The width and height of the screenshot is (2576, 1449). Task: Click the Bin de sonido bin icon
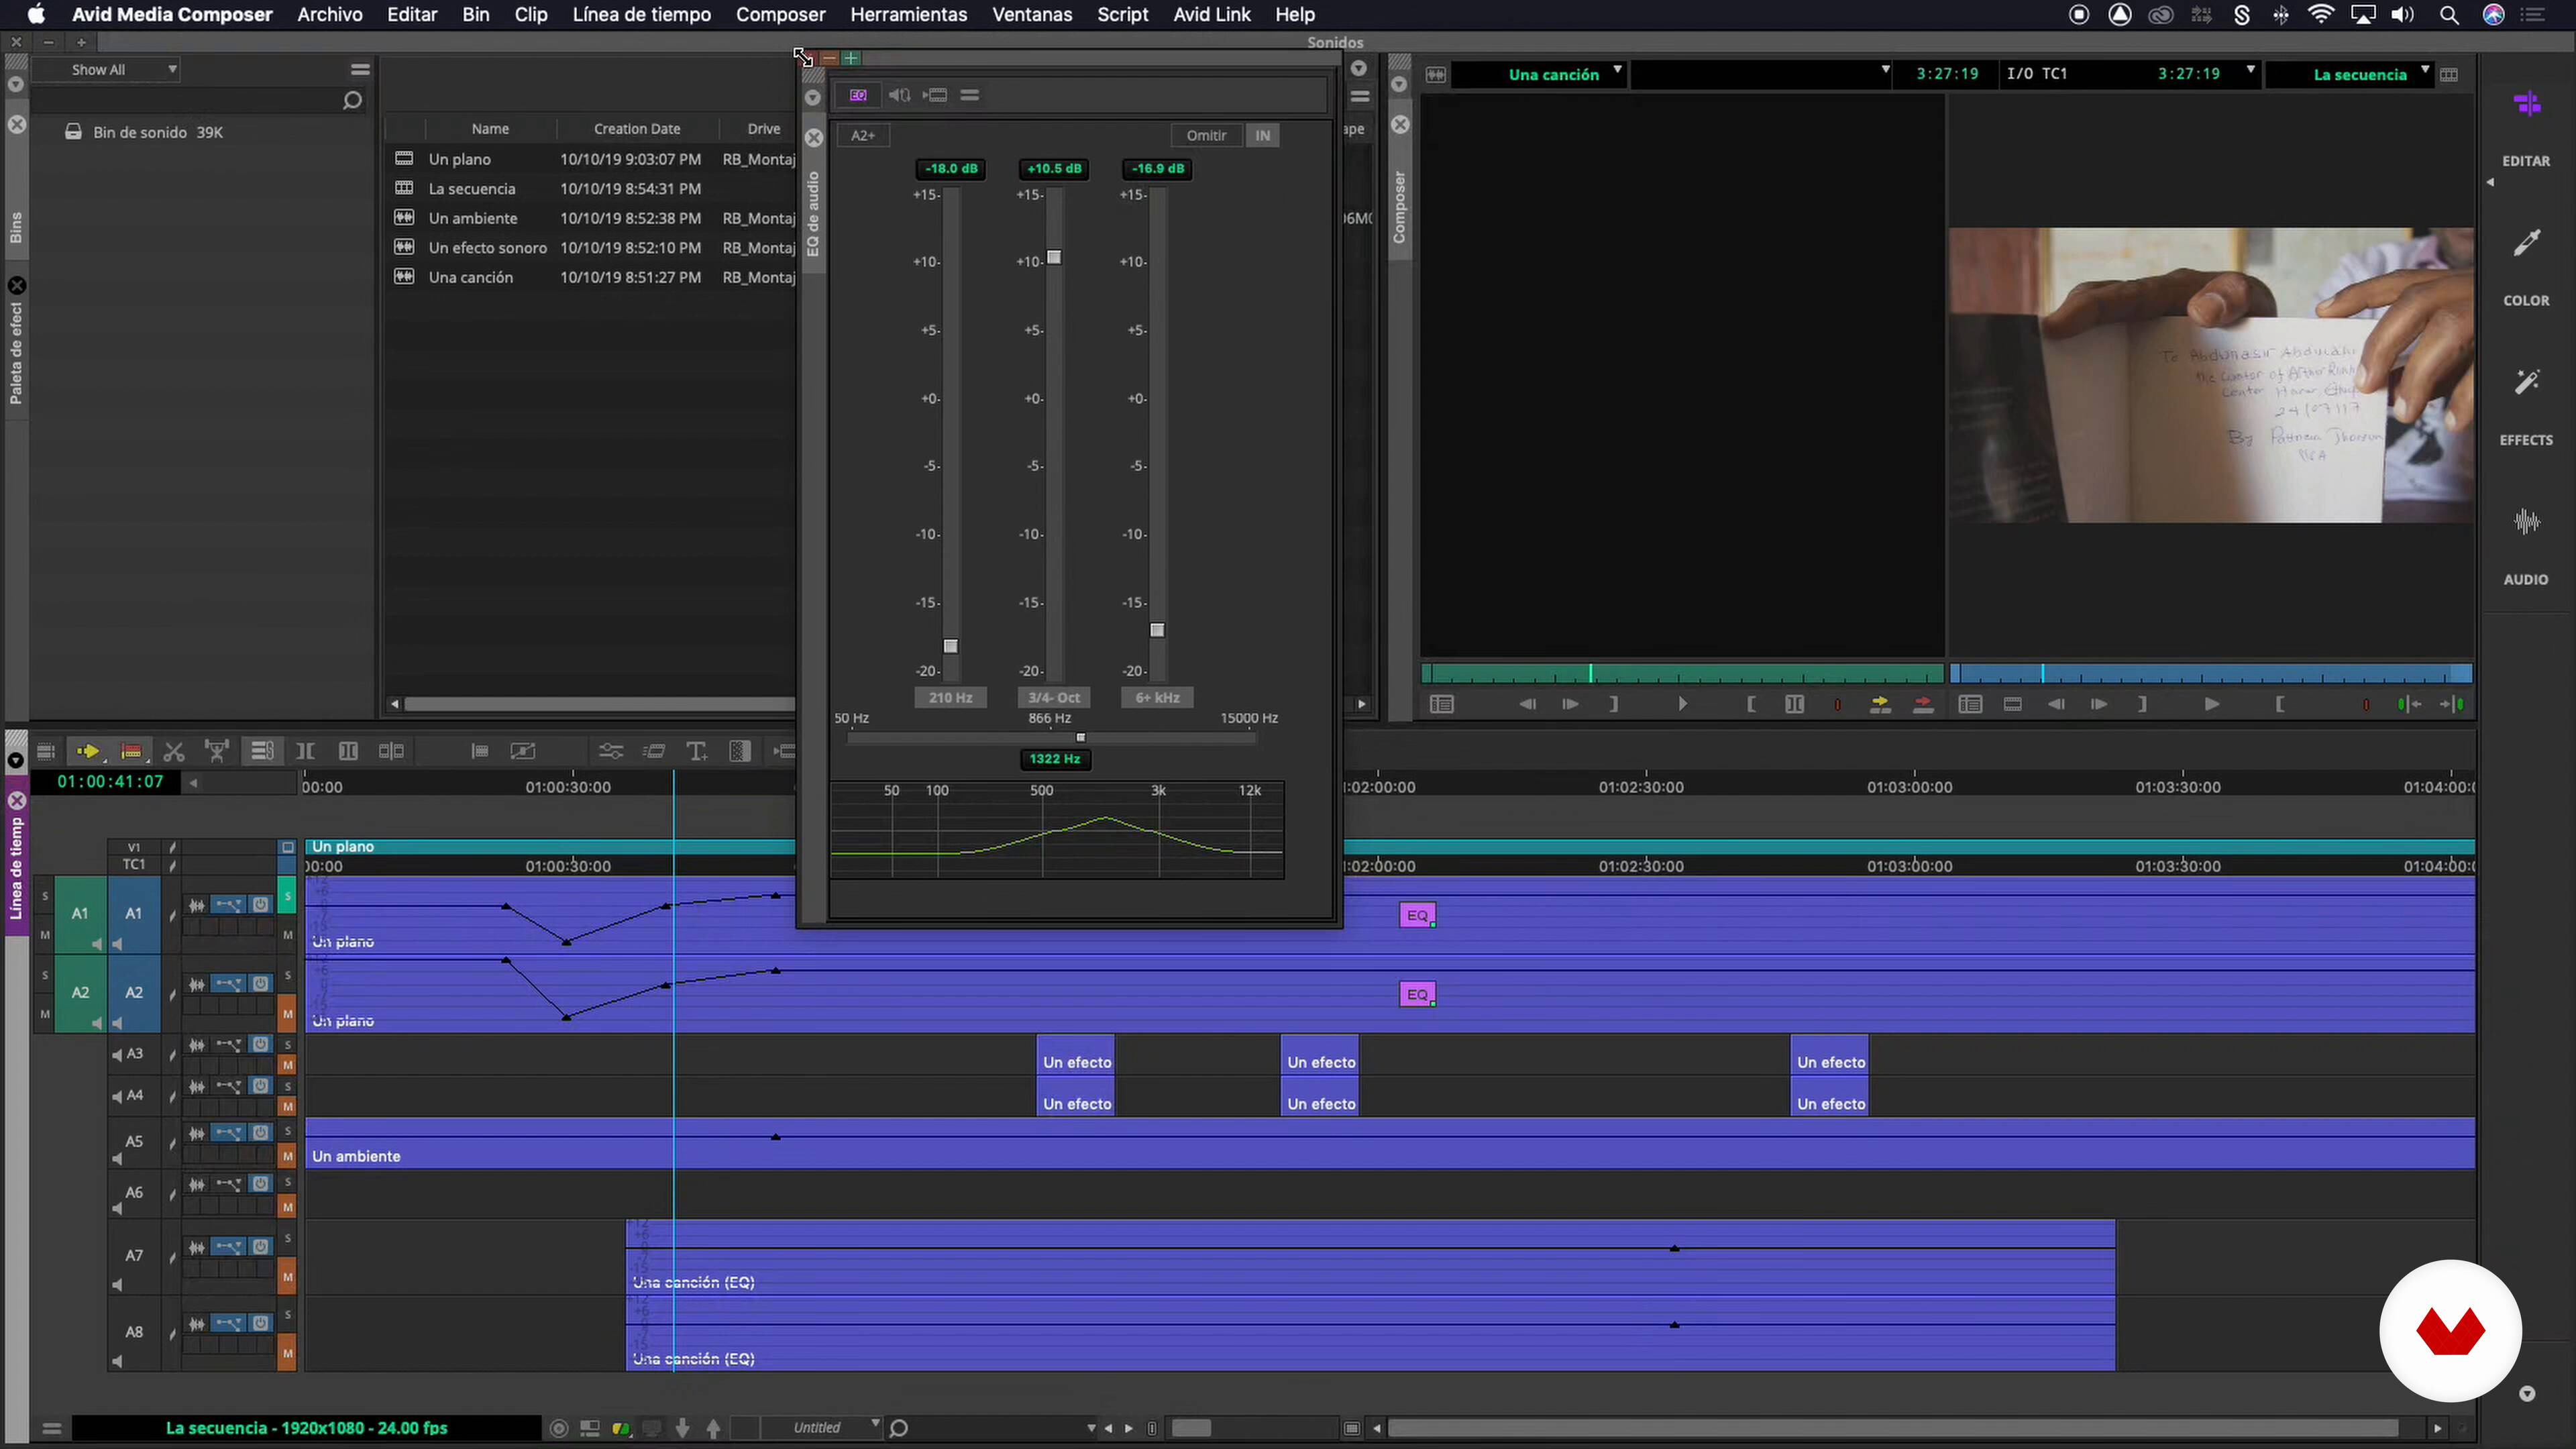[73, 132]
